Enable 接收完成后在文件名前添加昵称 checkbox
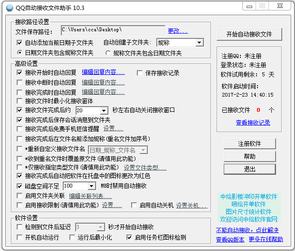Screen dimensions: 295x251 coord(19,139)
